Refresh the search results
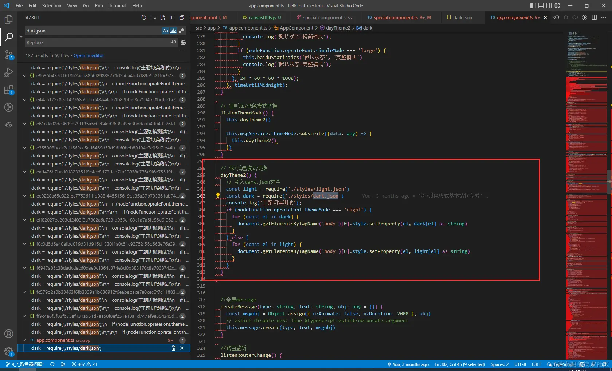The height and width of the screenshot is (371, 612). pos(144,17)
